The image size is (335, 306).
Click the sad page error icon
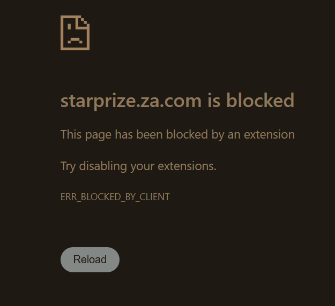click(x=75, y=33)
